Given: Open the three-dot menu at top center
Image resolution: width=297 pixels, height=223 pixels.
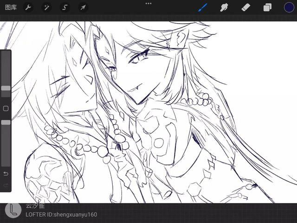Looking at the screenshot, I should pyautogui.click(x=148, y=3).
